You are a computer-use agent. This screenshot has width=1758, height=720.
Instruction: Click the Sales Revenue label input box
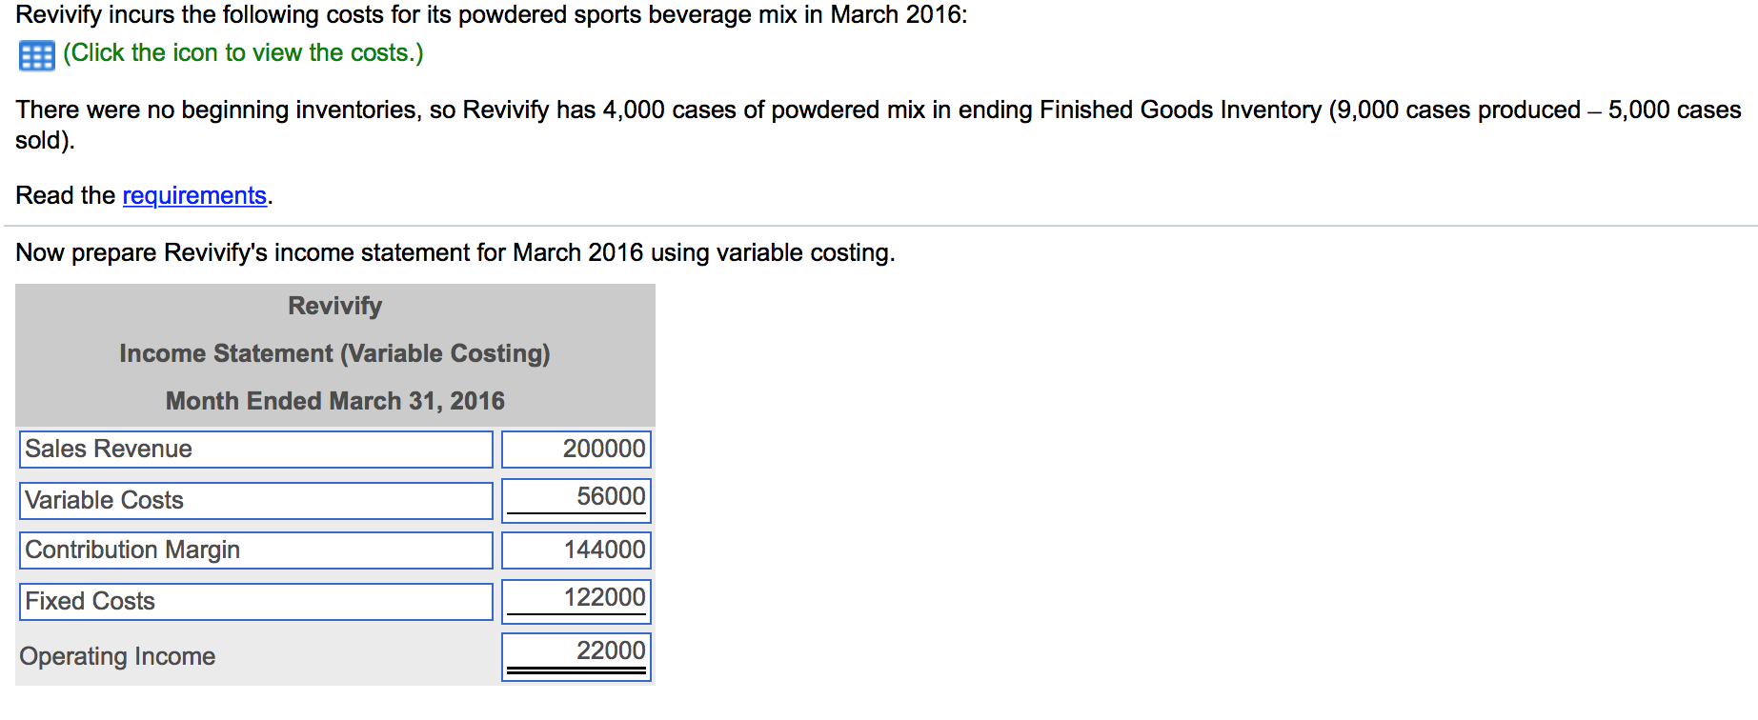point(254,449)
